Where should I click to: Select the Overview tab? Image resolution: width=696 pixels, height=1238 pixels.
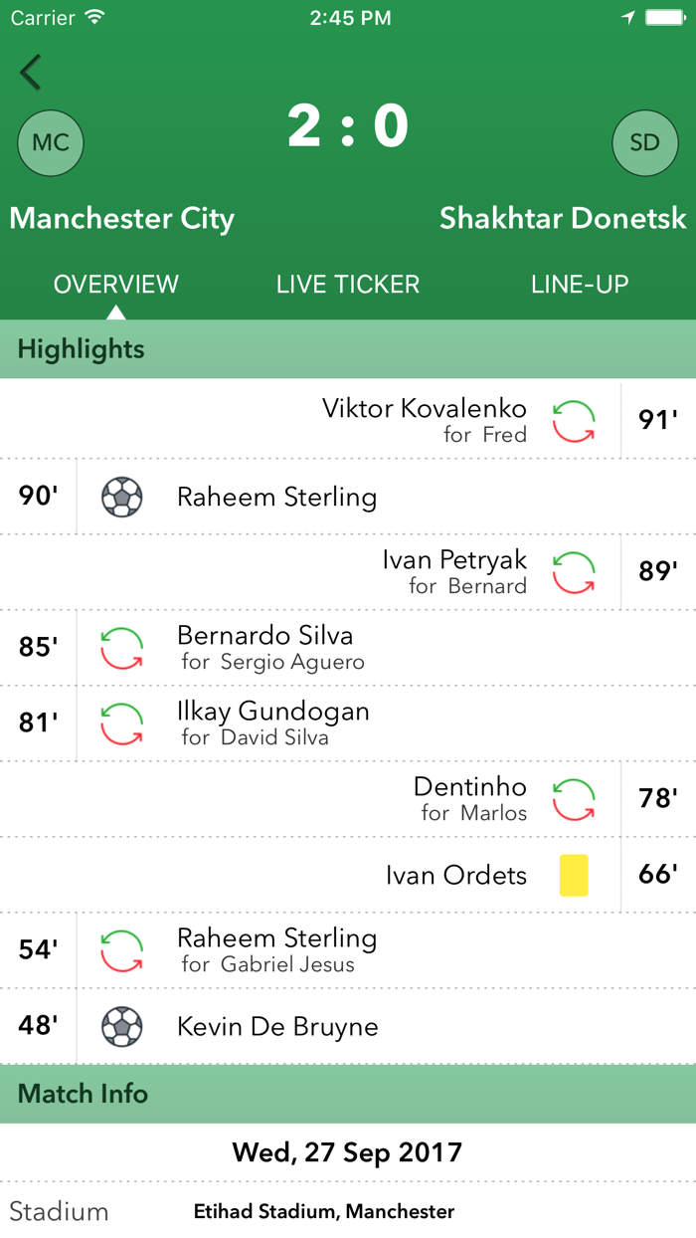[116, 285]
